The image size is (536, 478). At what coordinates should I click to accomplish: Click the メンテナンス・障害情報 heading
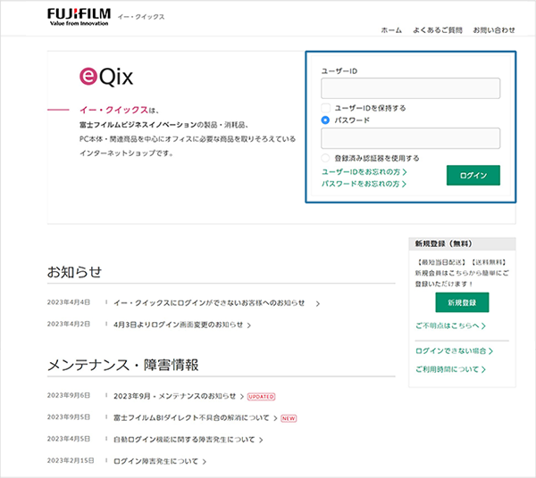click(x=122, y=365)
